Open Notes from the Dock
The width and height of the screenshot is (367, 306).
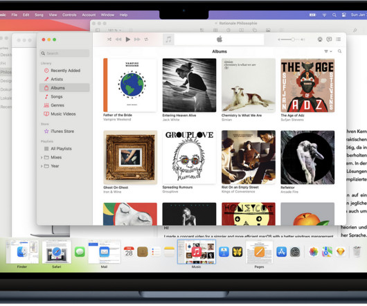(169, 252)
